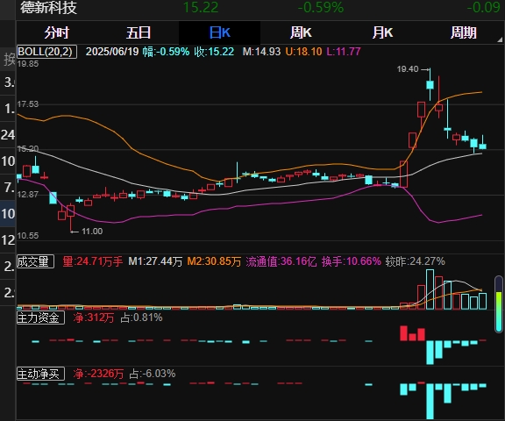Click the 19.85 price axis label
505x421 pixels.
pos(28,64)
